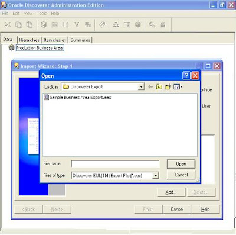This screenshot has height=235, width=236.
Task: Click the Open button in the dialog
Action: pos(181,164)
